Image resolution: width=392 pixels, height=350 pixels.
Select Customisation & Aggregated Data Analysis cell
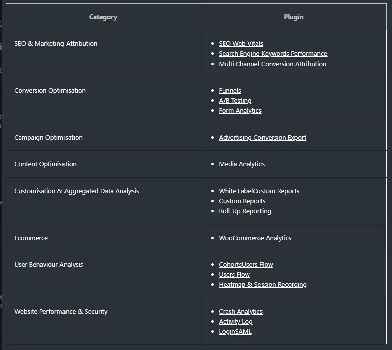coord(103,201)
